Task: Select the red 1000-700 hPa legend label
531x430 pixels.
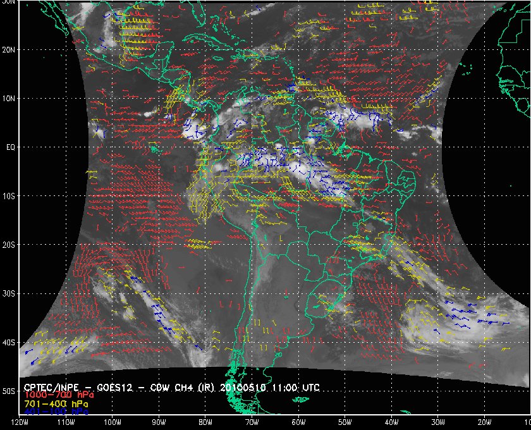Action: pos(59,395)
